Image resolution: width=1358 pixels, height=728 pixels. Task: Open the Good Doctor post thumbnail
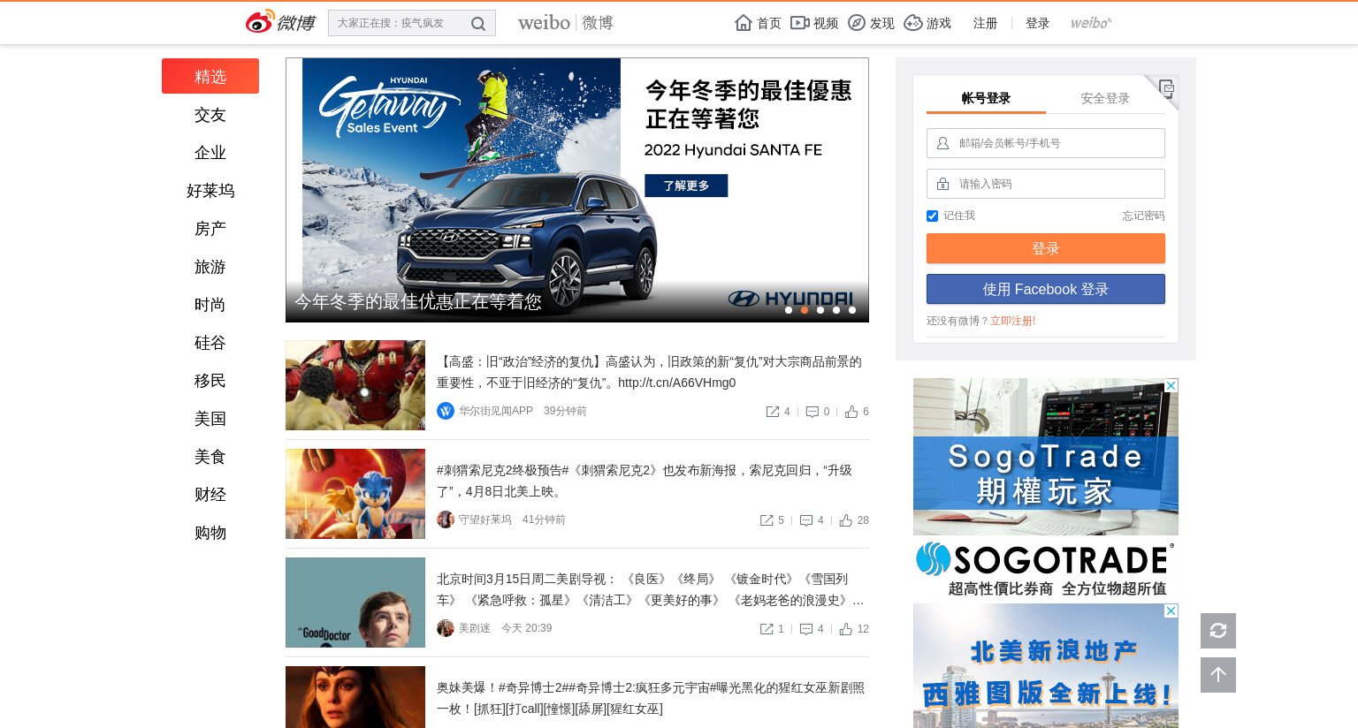click(355, 603)
